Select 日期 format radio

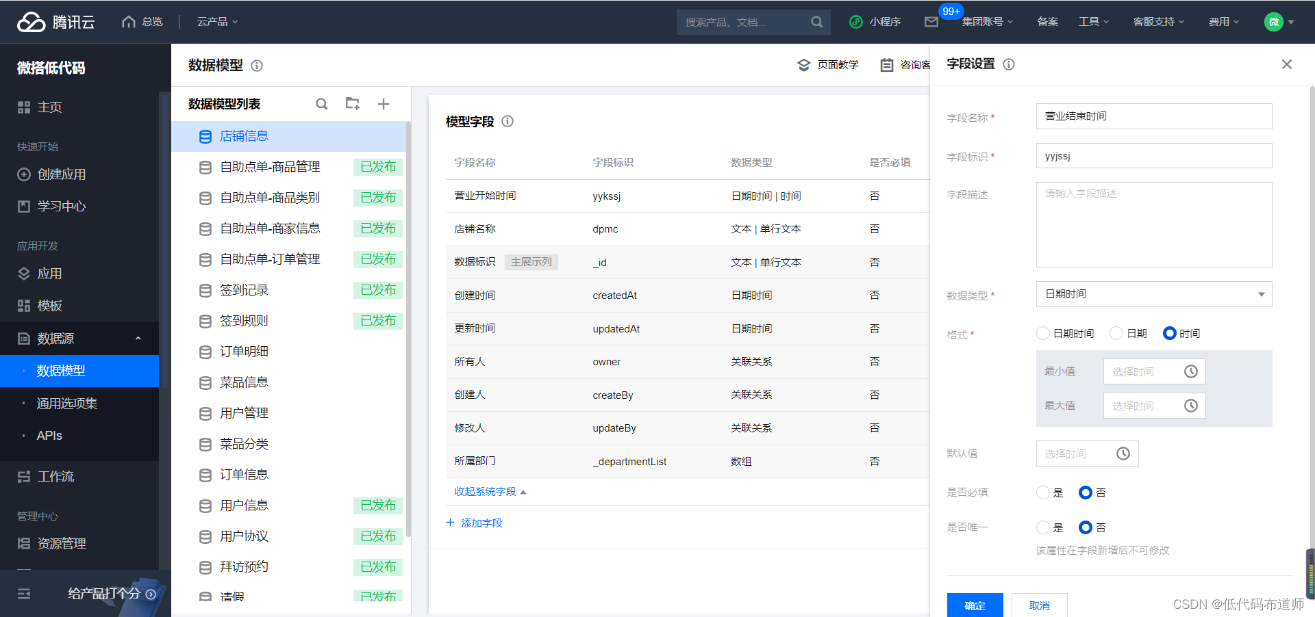click(1116, 333)
